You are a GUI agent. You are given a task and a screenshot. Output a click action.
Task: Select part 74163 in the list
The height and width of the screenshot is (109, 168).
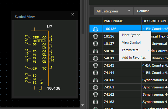[x=109, y=102]
